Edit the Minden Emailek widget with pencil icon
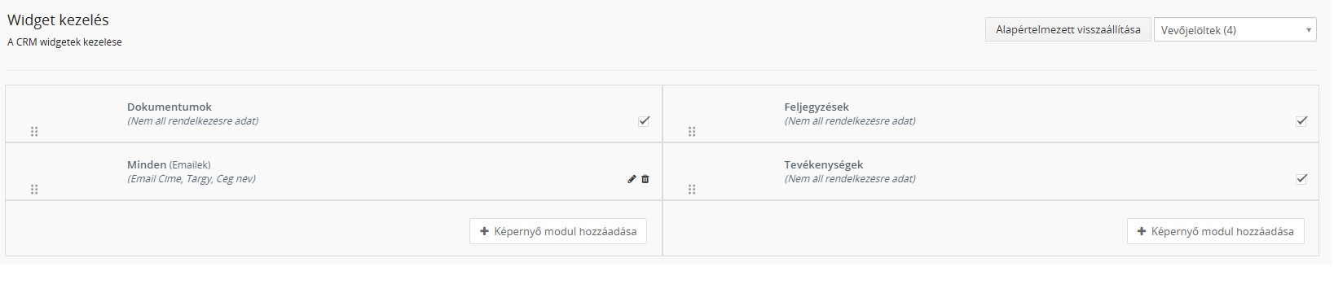The width and height of the screenshot is (1334, 293). click(x=632, y=179)
